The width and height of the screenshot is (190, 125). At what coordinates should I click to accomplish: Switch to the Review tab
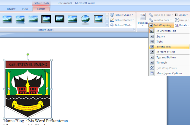(x=11, y=9)
